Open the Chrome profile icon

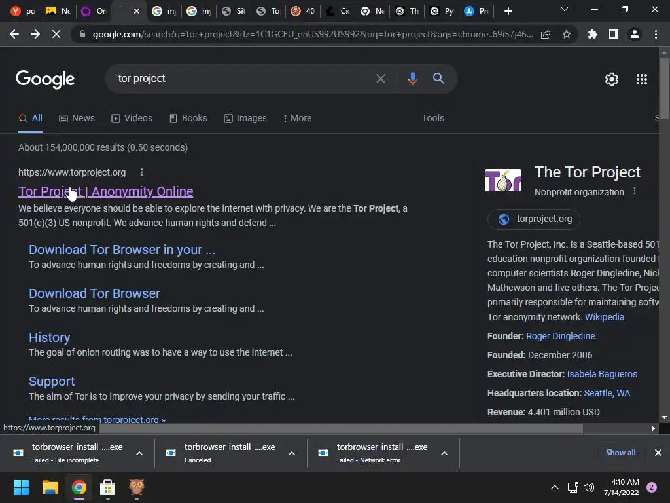(635, 34)
